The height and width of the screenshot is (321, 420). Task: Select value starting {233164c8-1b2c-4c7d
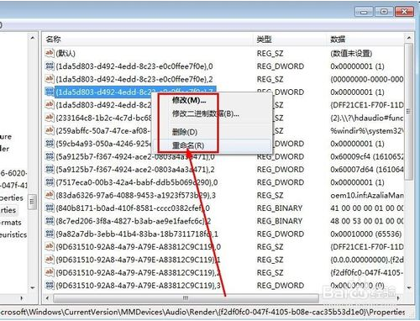103,118
